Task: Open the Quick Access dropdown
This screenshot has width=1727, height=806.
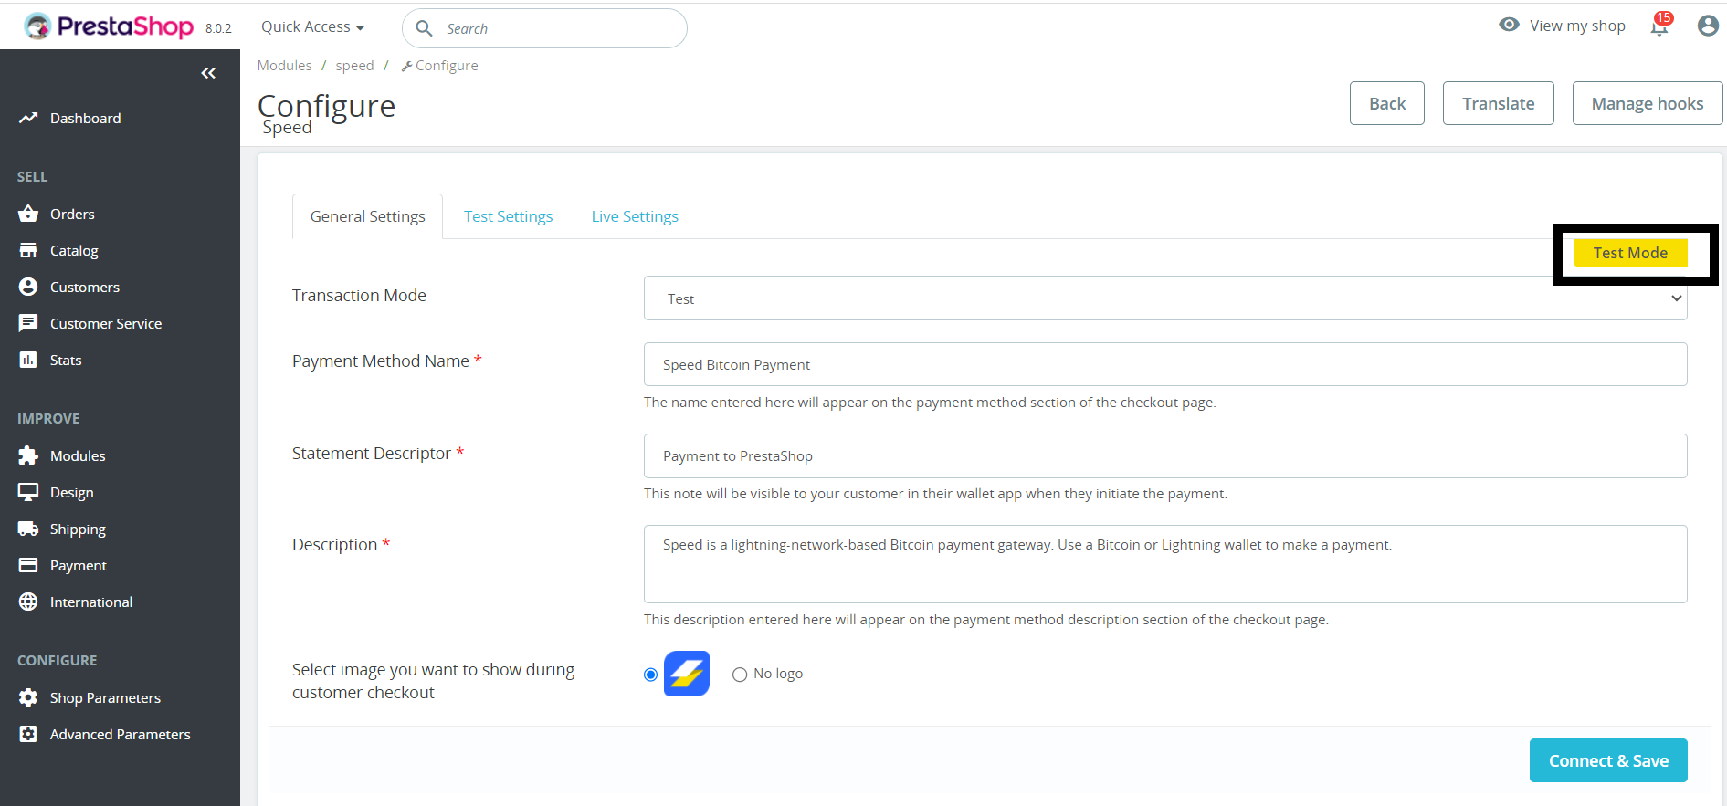Action: point(312,26)
